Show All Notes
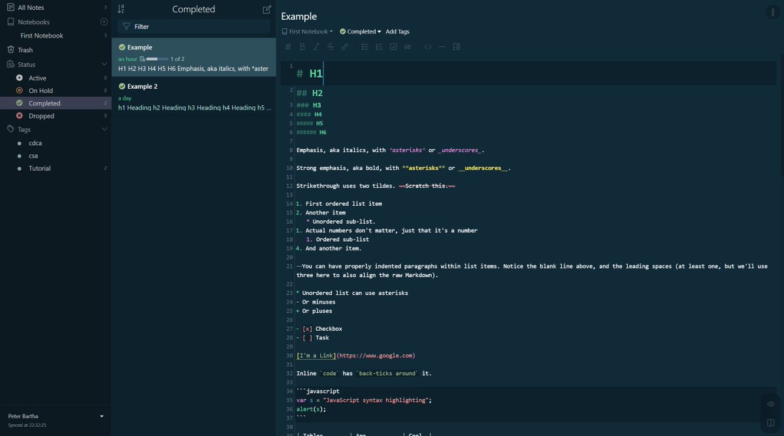784x436 pixels. click(x=56, y=7)
